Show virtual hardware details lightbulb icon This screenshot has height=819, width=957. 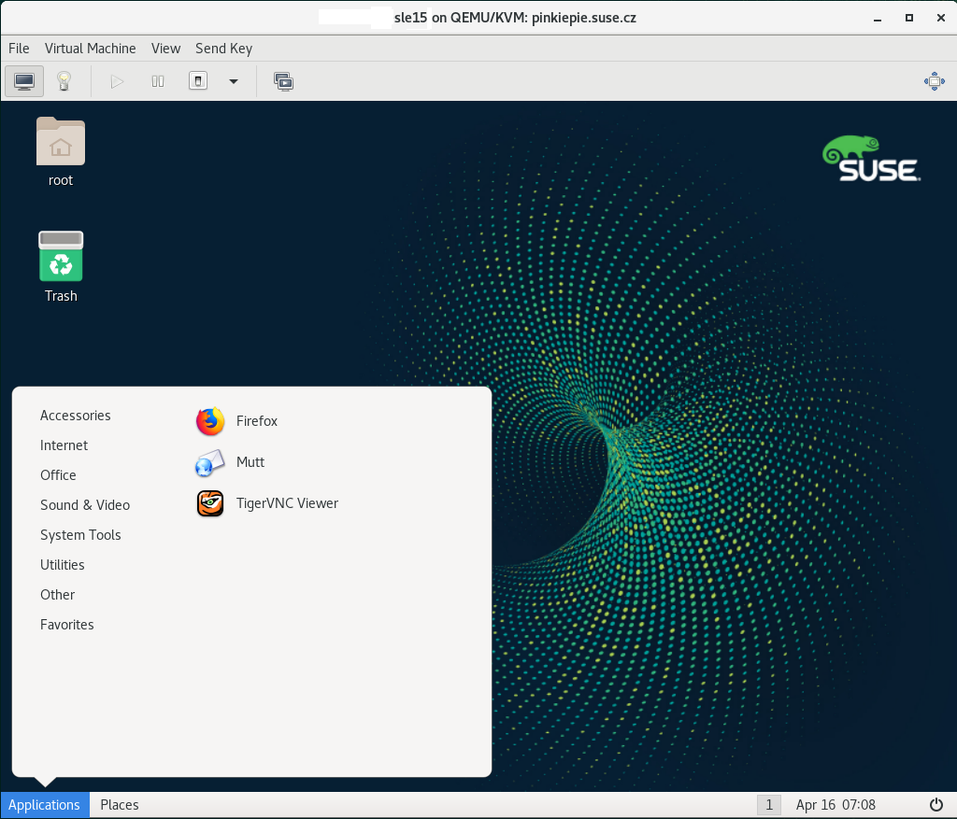[64, 81]
